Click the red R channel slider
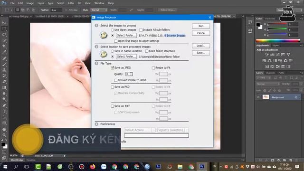Viewport: 304px width, 171px height. point(277,24)
